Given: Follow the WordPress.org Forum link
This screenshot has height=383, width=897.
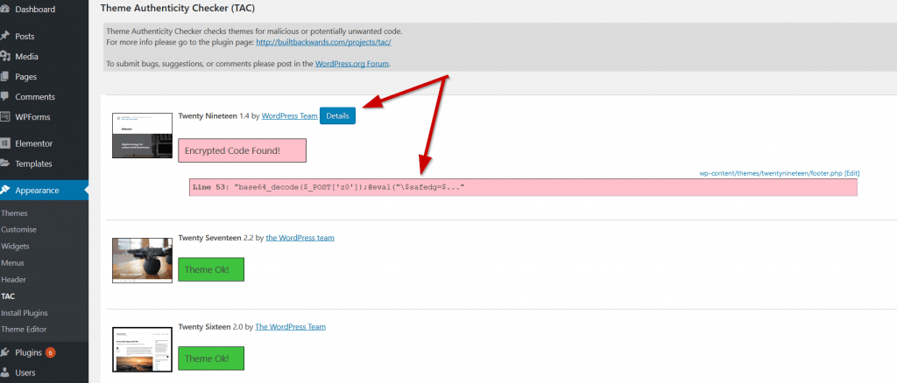Looking at the screenshot, I should coord(341,64).
